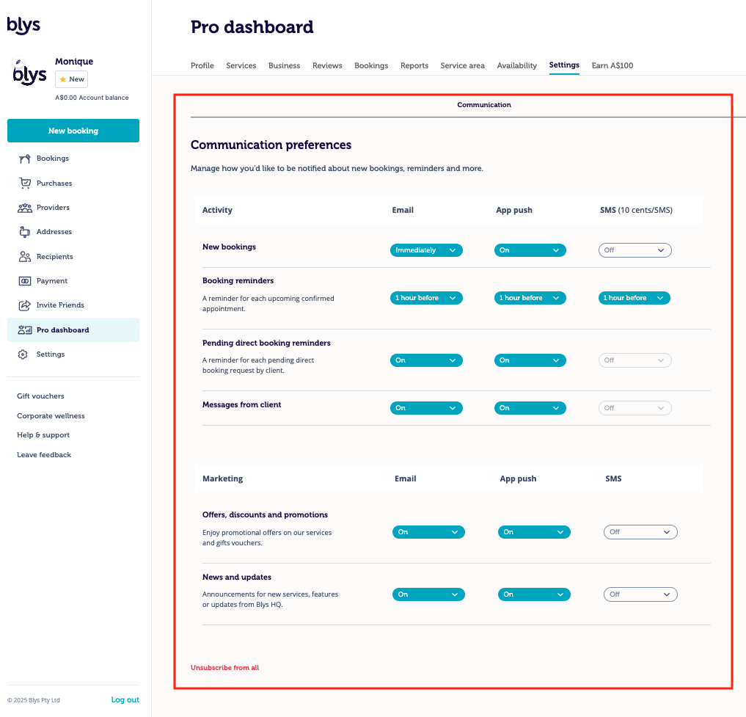Open the Earn A$100 tab
The height and width of the screenshot is (717, 746).
pyautogui.click(x=612, y=66)
